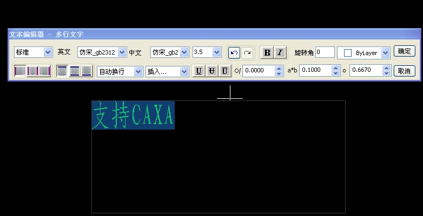The height and width of the screenshot is (216, 423).
Task: Click the 确定 button
Action: click(x=404, y=51)
